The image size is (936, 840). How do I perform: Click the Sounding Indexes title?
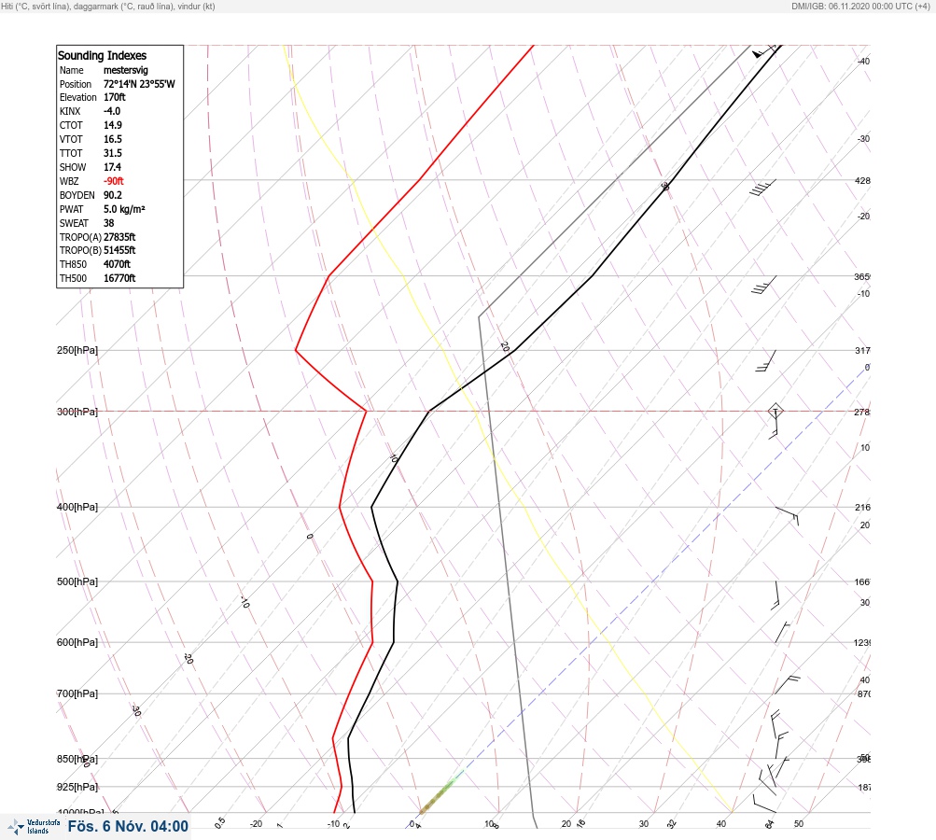click(102, 55)
